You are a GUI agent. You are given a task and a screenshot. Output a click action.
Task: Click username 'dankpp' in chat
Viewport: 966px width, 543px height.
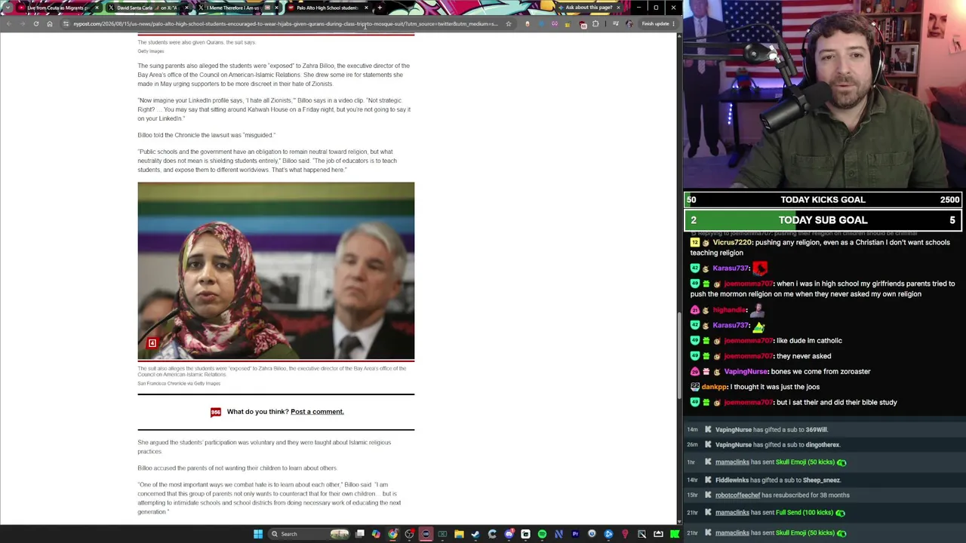(715, 387)
